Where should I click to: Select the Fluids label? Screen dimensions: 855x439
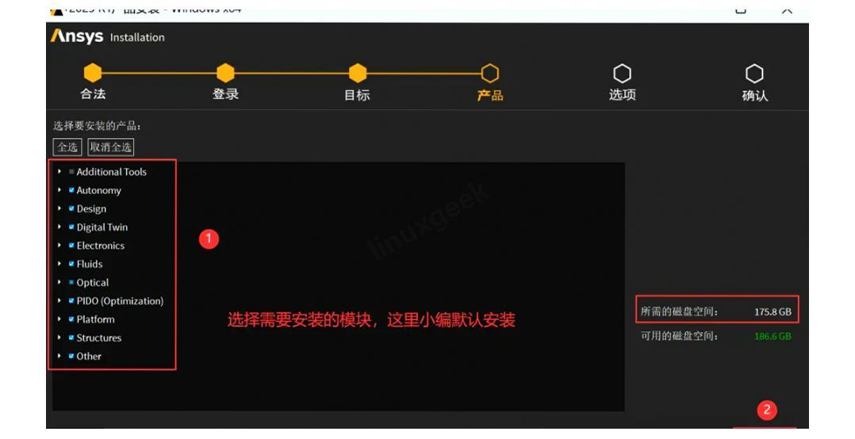tap(90, 264)
